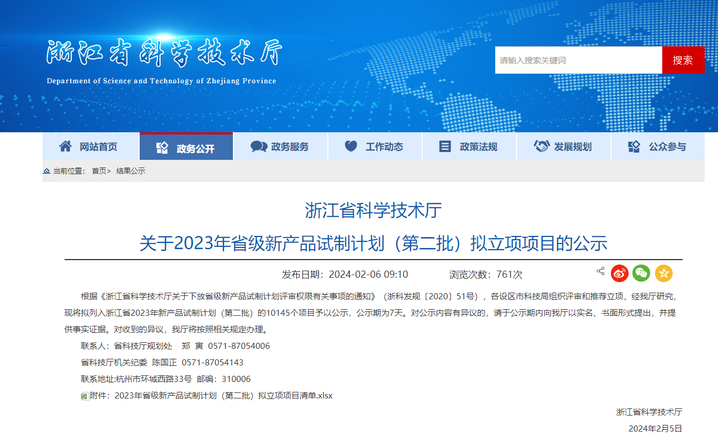Open the 政务公开 navigation tab
The height and width of the screenshot is (442, 718).
(x=187, y=148)
